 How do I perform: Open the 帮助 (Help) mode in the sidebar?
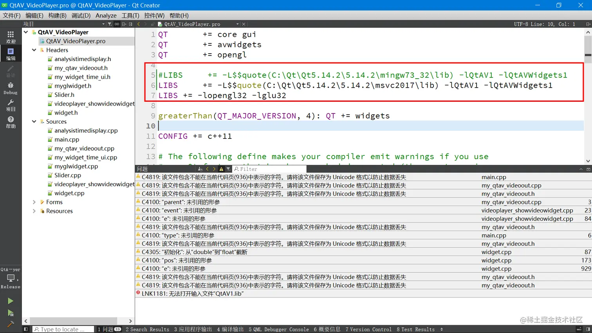click(x=11, y=122)
